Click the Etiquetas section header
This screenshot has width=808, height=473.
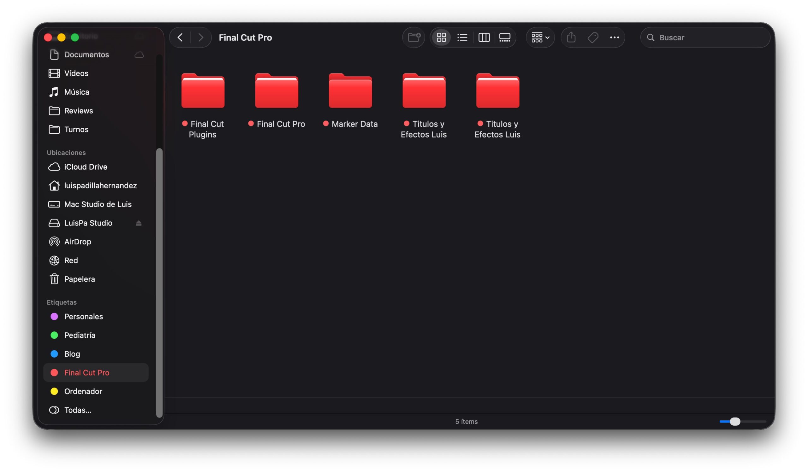(x=62, y=302)
